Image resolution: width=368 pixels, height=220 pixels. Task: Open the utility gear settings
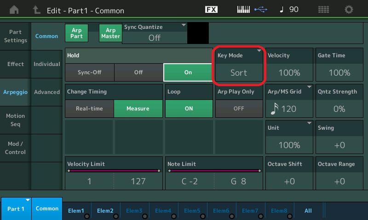pyautogui.click(x=349, y=10)
